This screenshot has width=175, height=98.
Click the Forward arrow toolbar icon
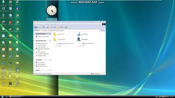(43, 27)
